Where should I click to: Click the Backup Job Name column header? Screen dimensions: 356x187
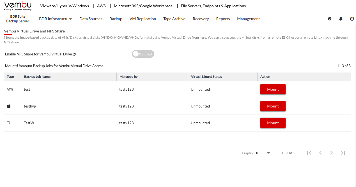pyautogui.click(x=37, y=77)
